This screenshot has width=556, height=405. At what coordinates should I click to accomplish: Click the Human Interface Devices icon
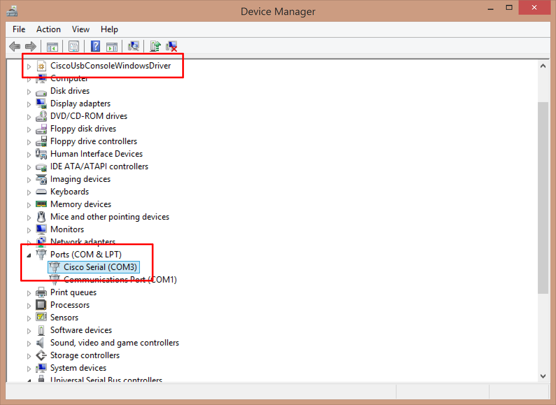click(x=41, y=154)
